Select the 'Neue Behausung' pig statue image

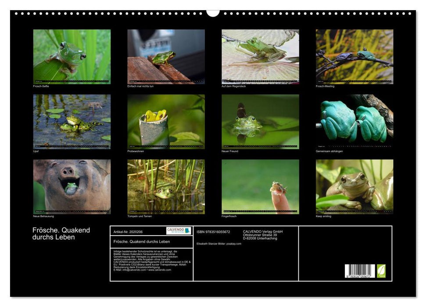[x=72, y=186]
